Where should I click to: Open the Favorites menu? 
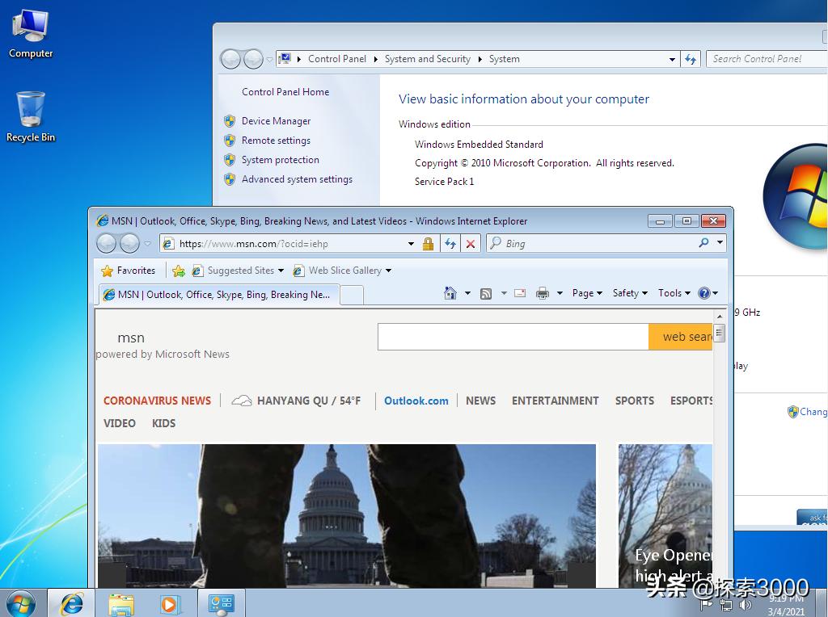tap(129, 270)
